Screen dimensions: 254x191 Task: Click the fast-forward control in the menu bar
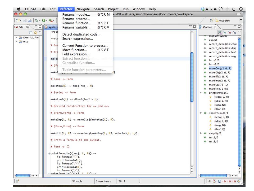click(x=215, y=9)
